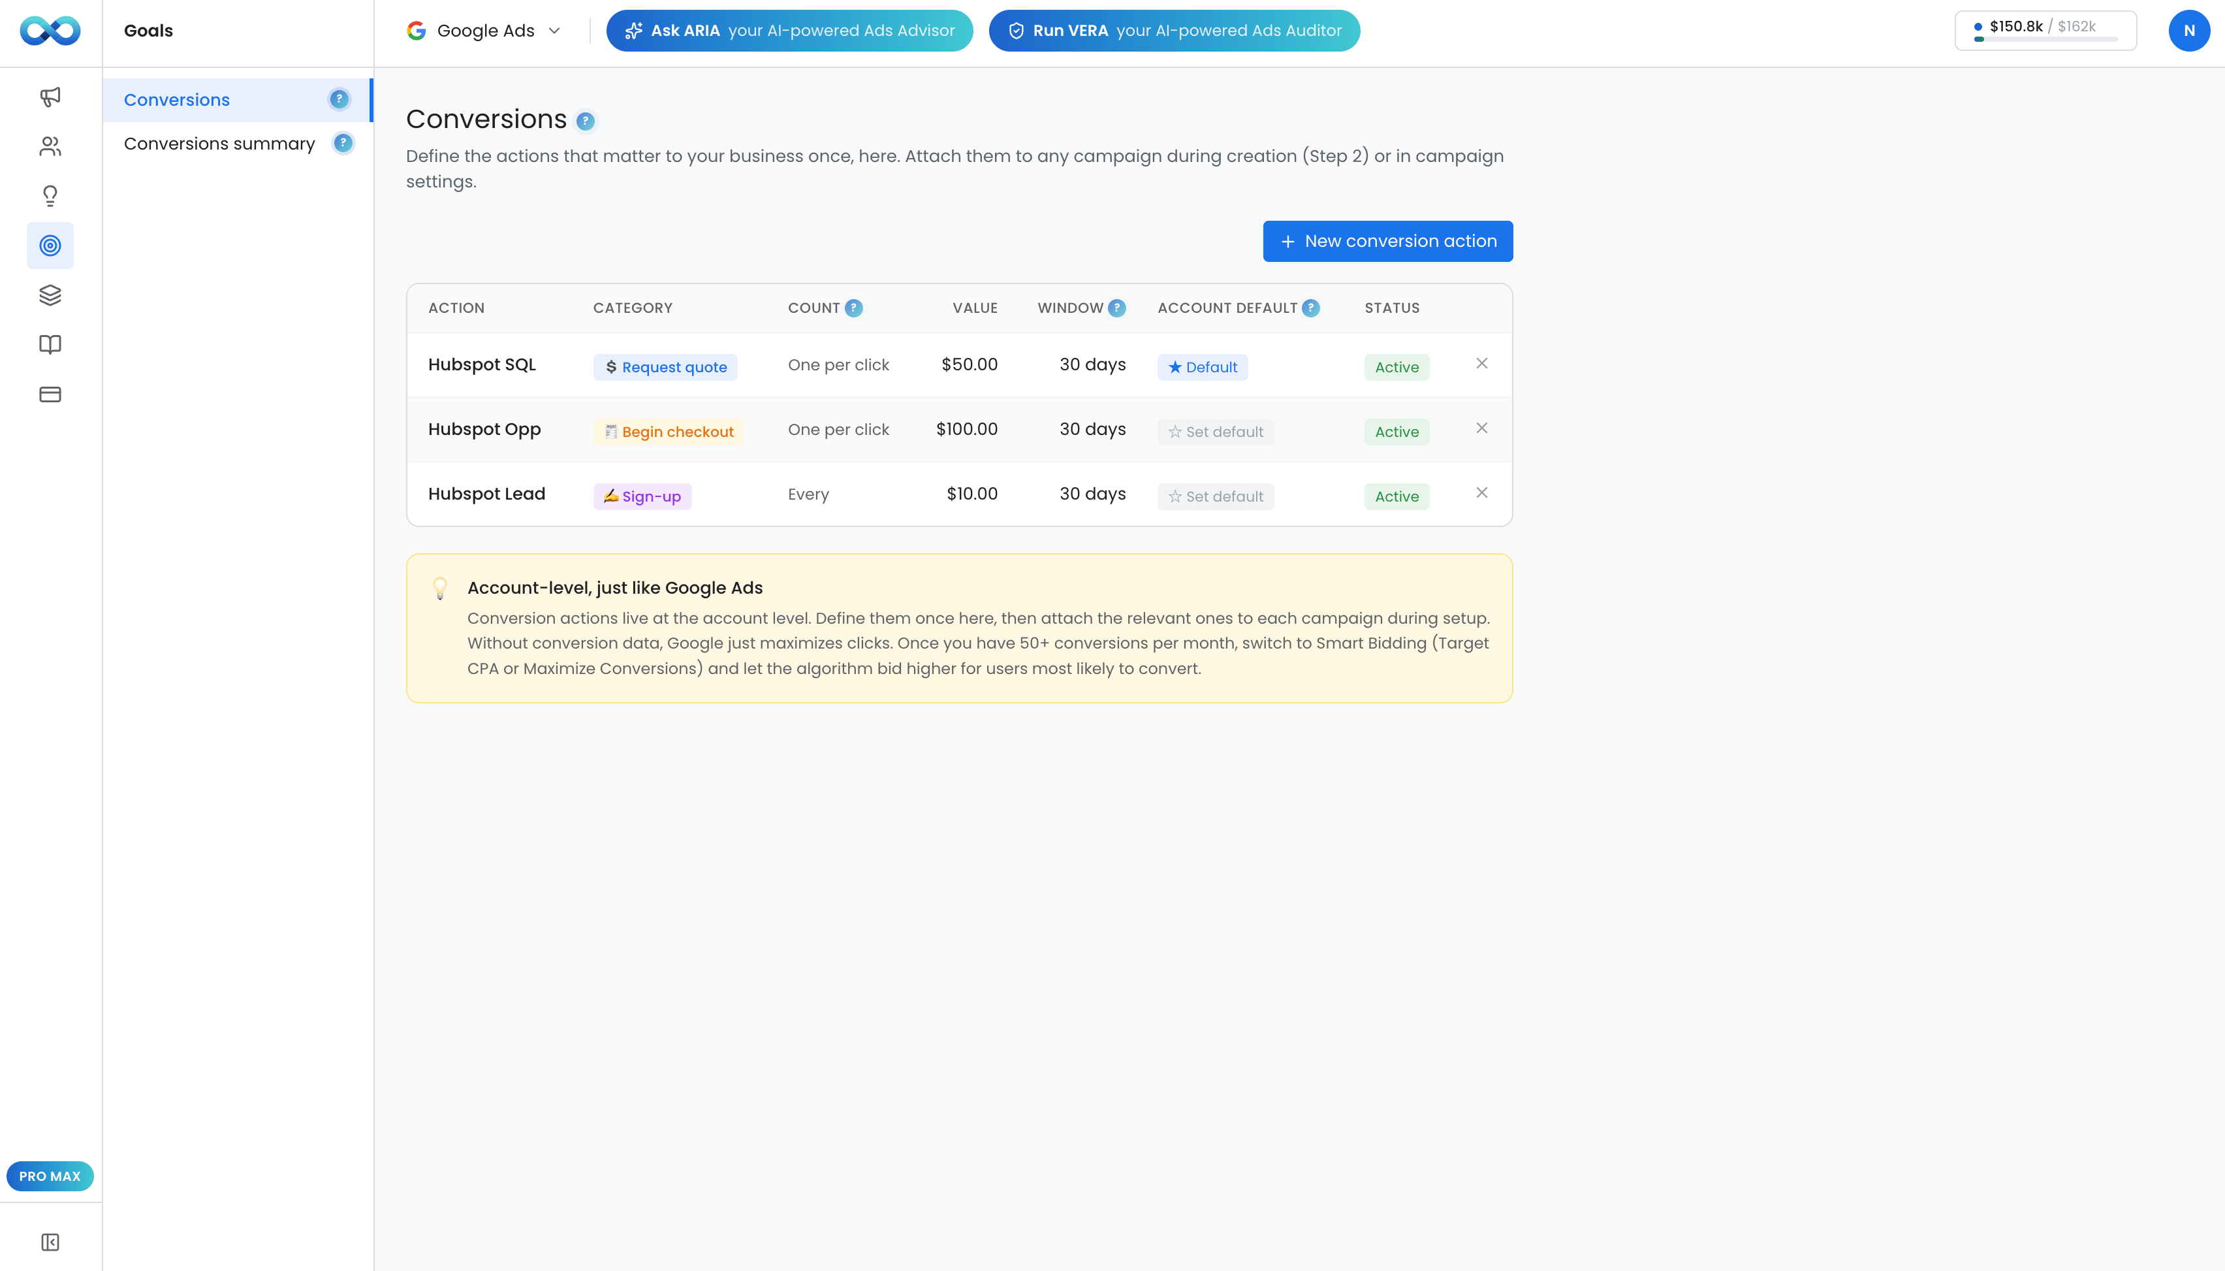
Task: Show help for ACCOUNT DEFAULT column
Action: pyautogui.click(x=1310, y=308)
